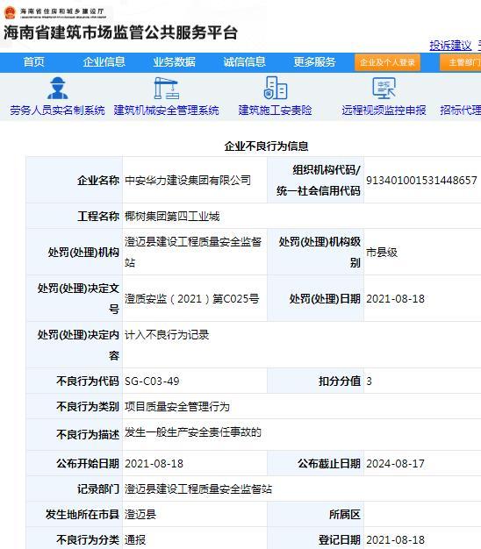Click the 企业不良行为信息 heading
Screen dimensions: 481x549
266,146
